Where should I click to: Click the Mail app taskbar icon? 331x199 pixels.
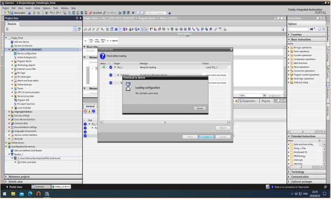pyautogui.click(x=22, y=194)
